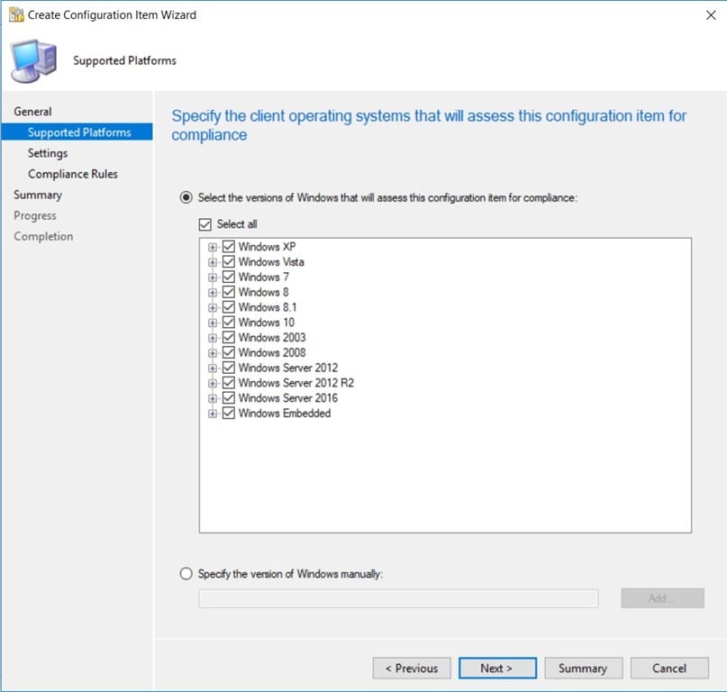Uncheck the Windows XP checkbox

point(229,246)
